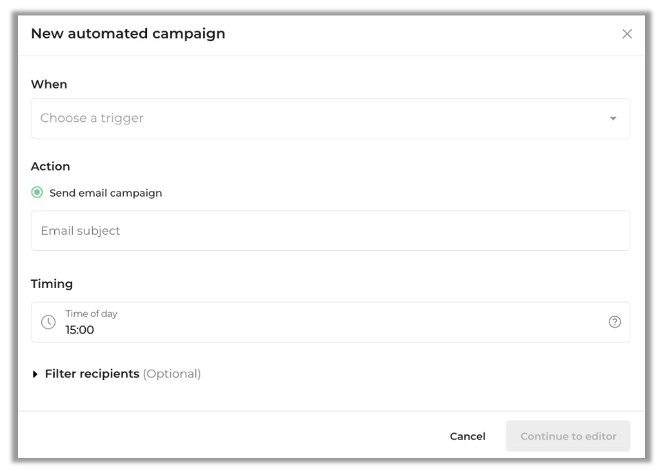Click the Timing section heading
Image resolution: width=663 pixels, height=471 pixels.
[x=52, y=284]
